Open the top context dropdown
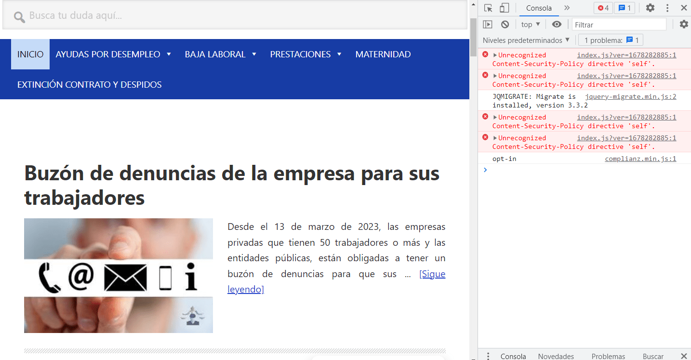The width and height of the screenshot is (691, 360). (531, 24)
